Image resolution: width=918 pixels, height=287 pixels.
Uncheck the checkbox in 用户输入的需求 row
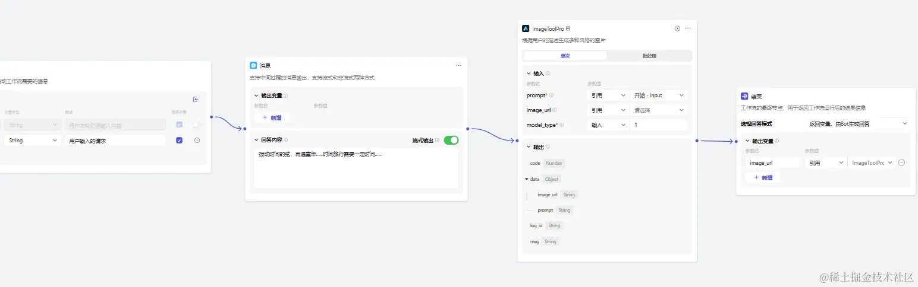(179, 141)
